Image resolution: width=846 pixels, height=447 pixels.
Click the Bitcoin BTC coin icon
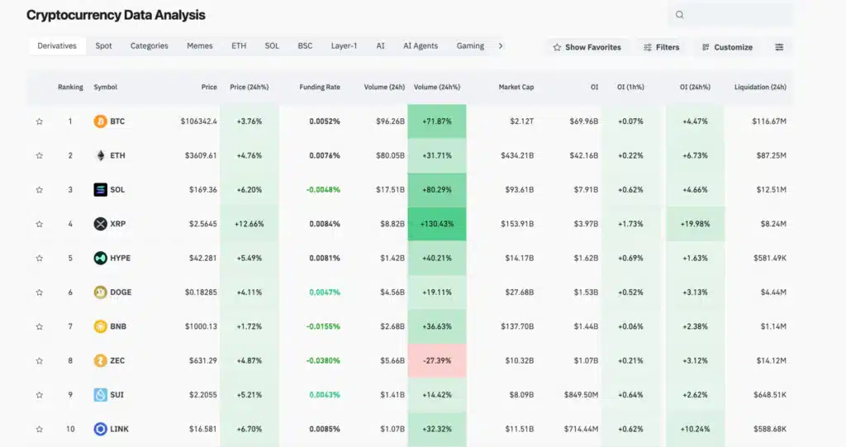coord(100,121)
